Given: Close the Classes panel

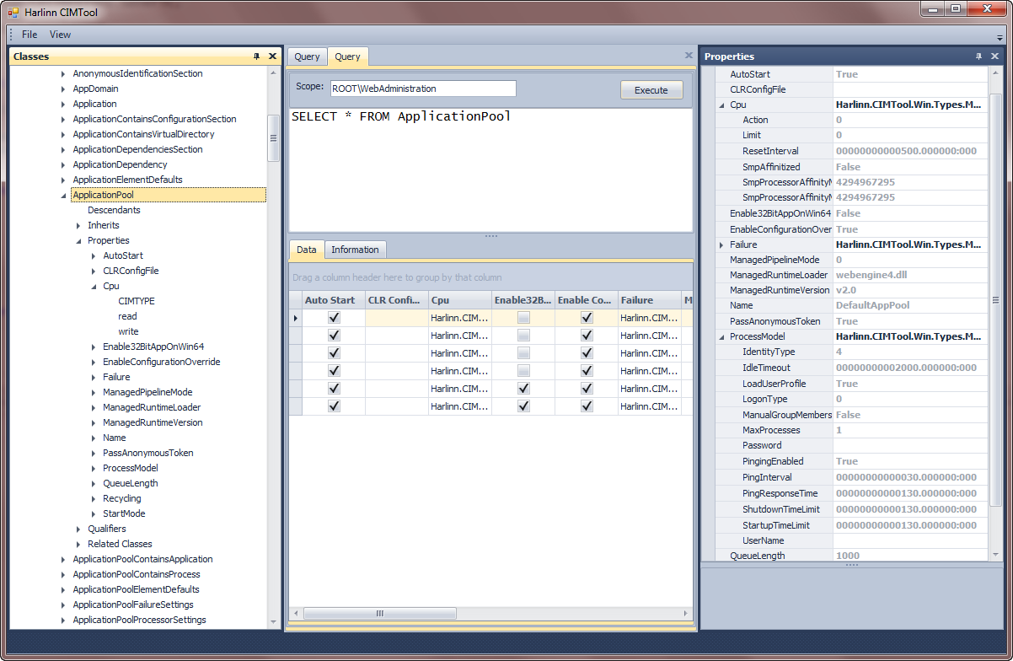Looking at the screenshot, I should tap(272, 56).
